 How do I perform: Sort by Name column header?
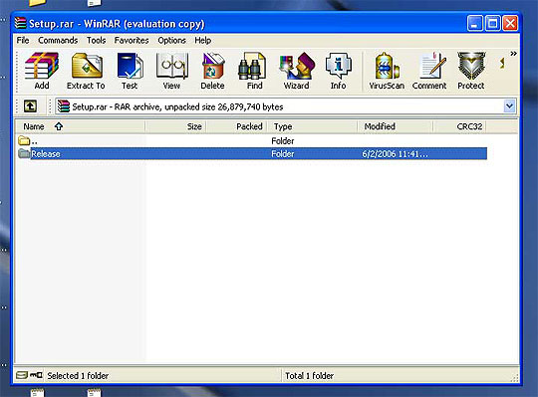pyautogui.click(x=80, y=126)
